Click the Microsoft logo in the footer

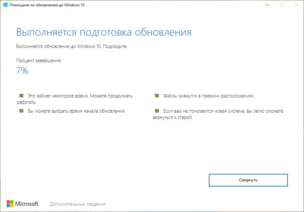tap(22, 204)
